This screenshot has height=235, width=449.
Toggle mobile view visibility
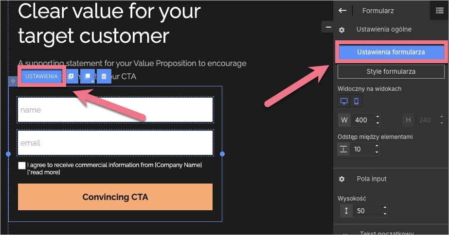[356, 101]
